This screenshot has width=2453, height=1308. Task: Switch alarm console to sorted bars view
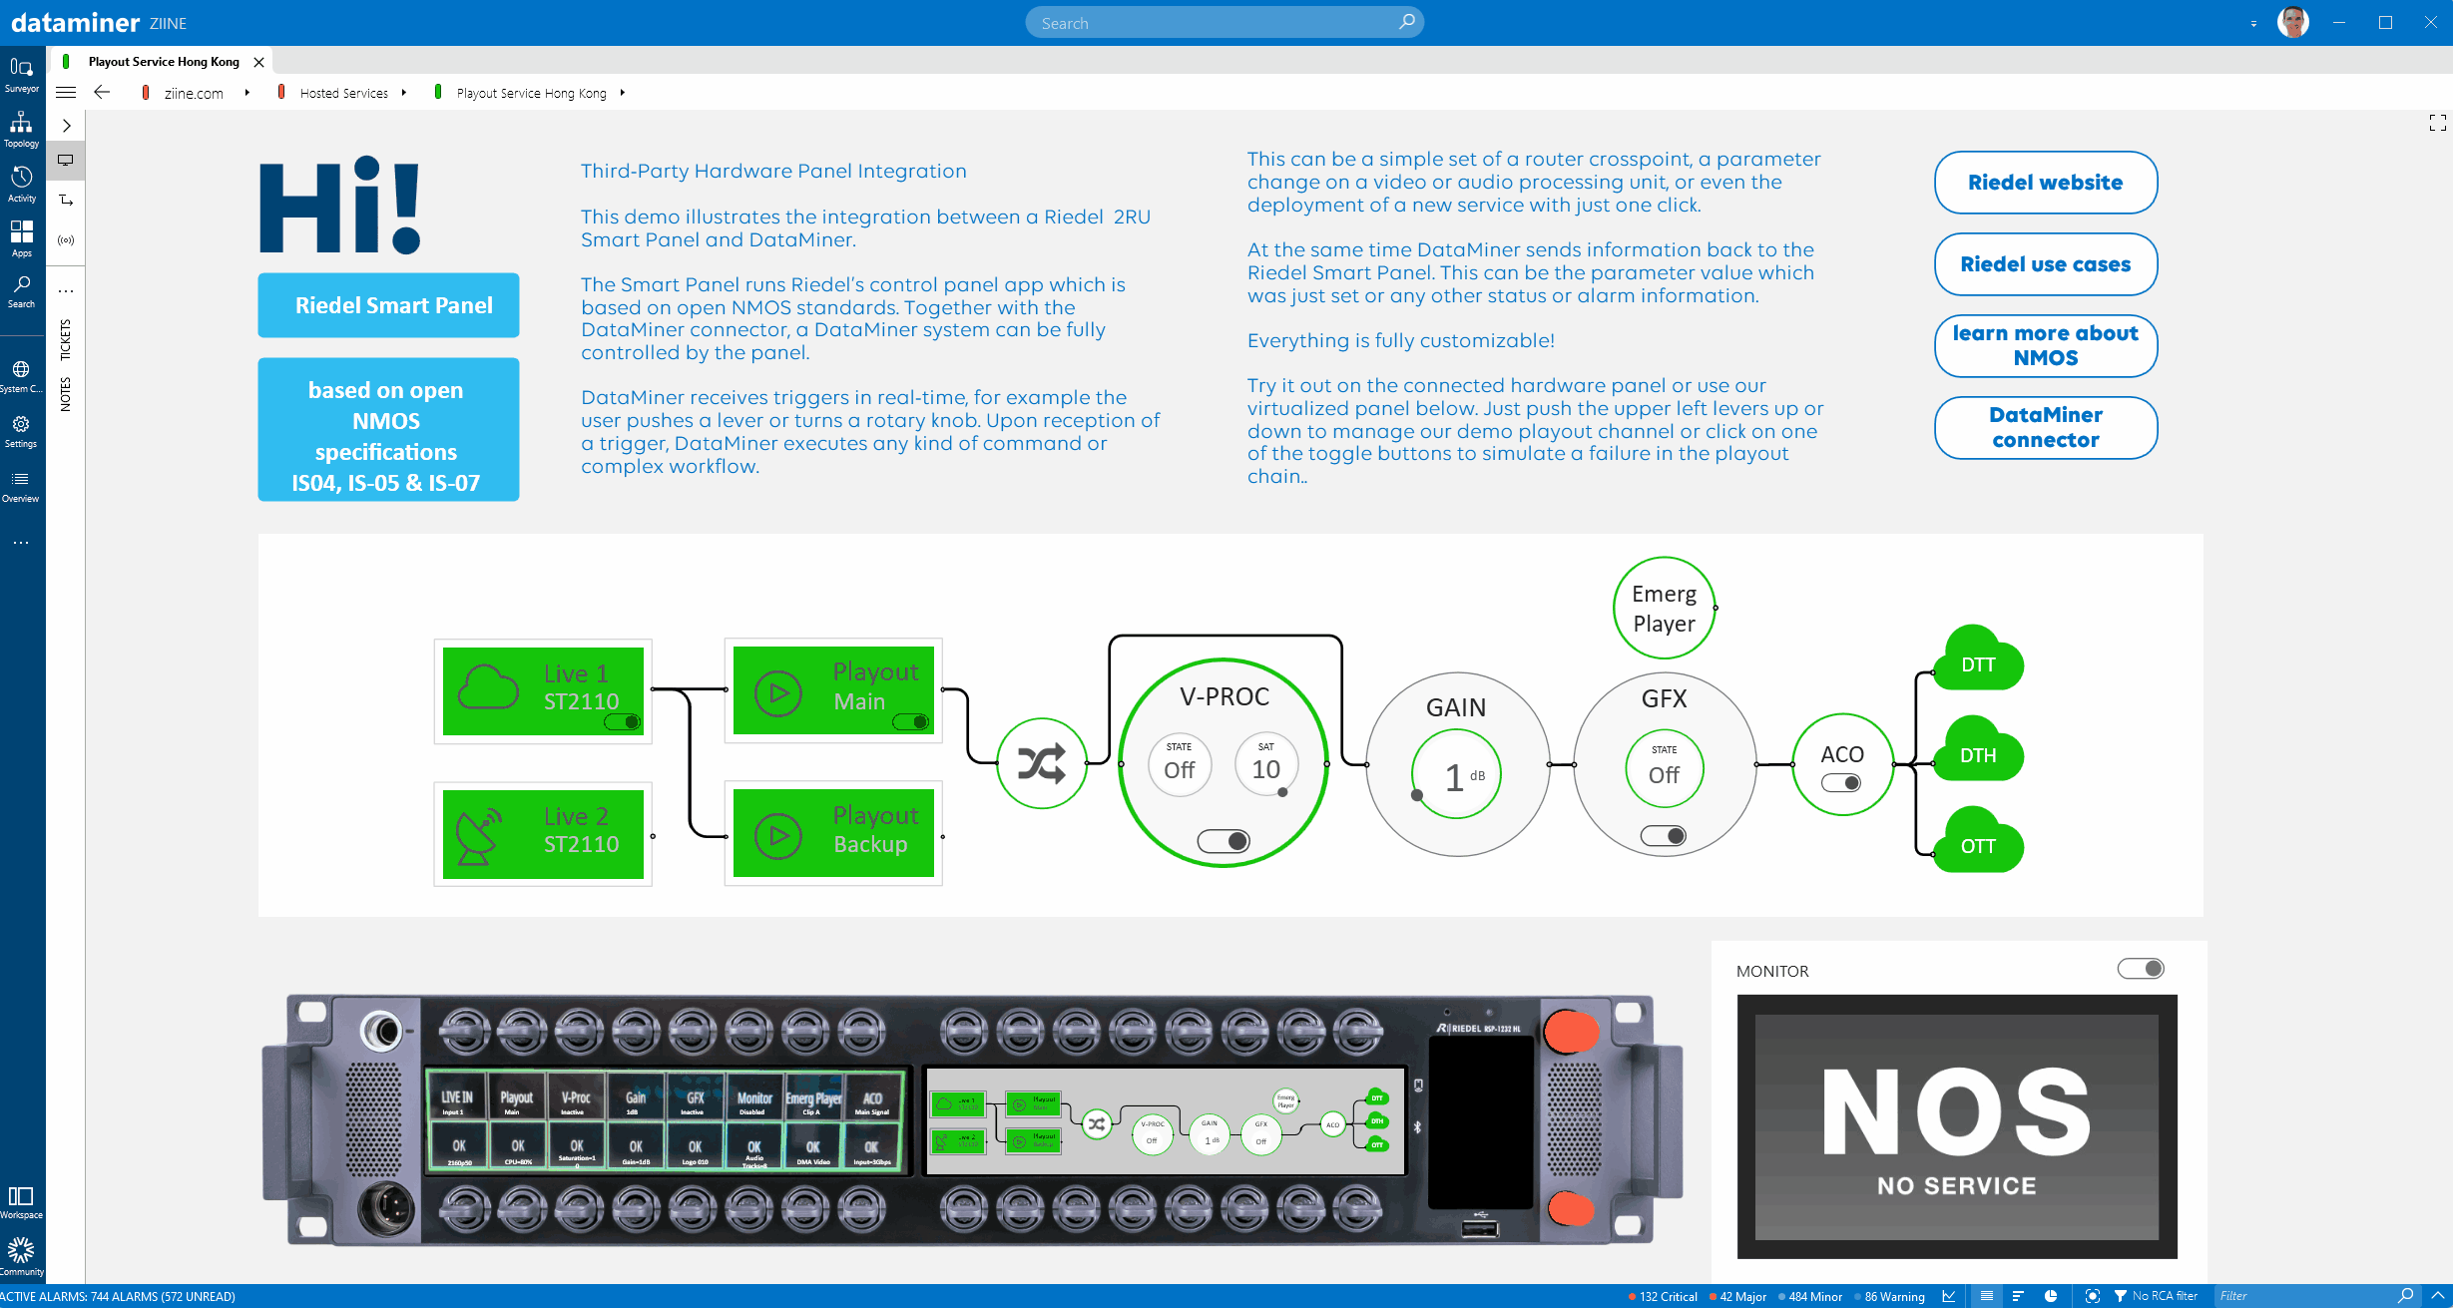pyautogui.click(x=2018, y=1296)
